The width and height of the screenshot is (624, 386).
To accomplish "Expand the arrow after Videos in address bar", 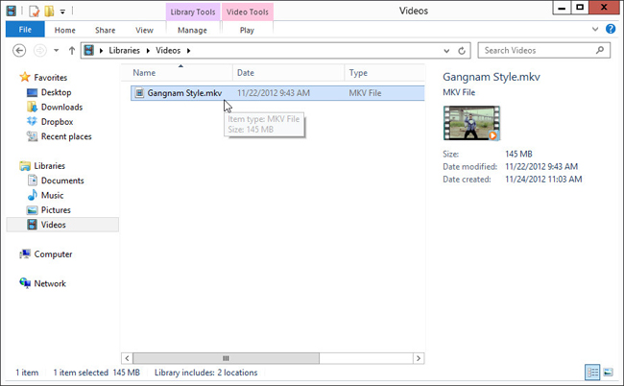I will pyautogui.click(x=188, y=51).
